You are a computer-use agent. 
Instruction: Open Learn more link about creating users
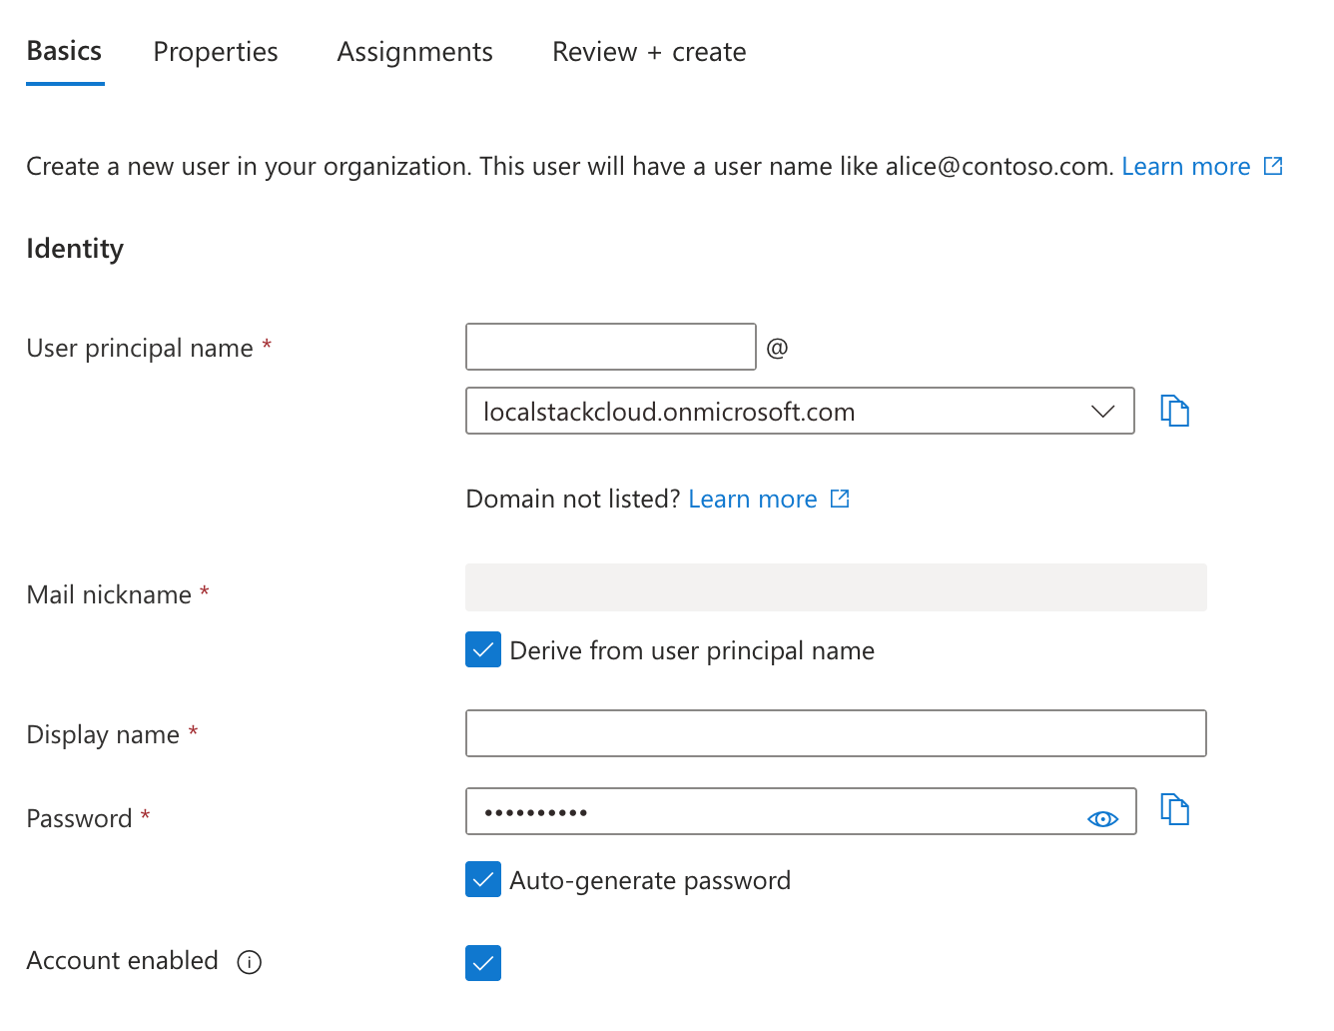tap(1186, 166)
